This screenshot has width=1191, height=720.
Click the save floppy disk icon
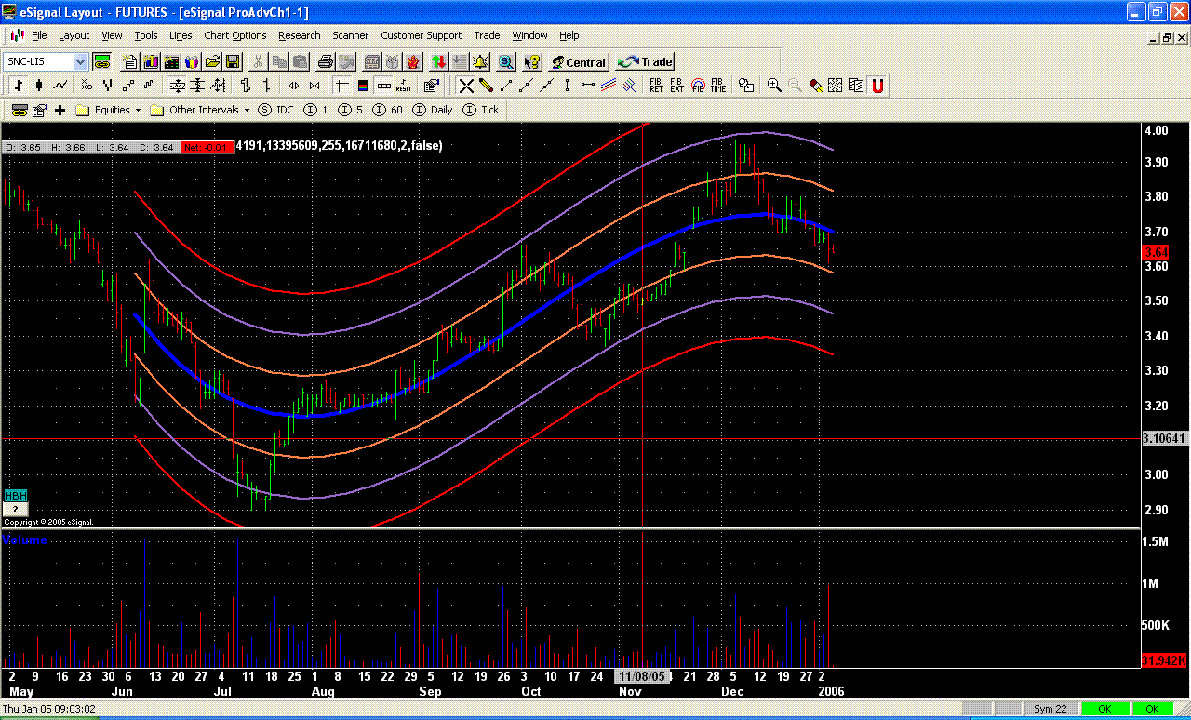233,62
